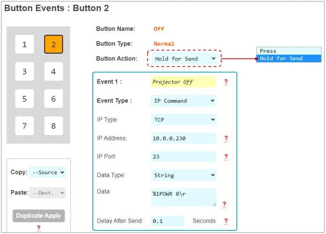Select Hold for Send option in list
This screenshot has height=234, width=326.
289,58
